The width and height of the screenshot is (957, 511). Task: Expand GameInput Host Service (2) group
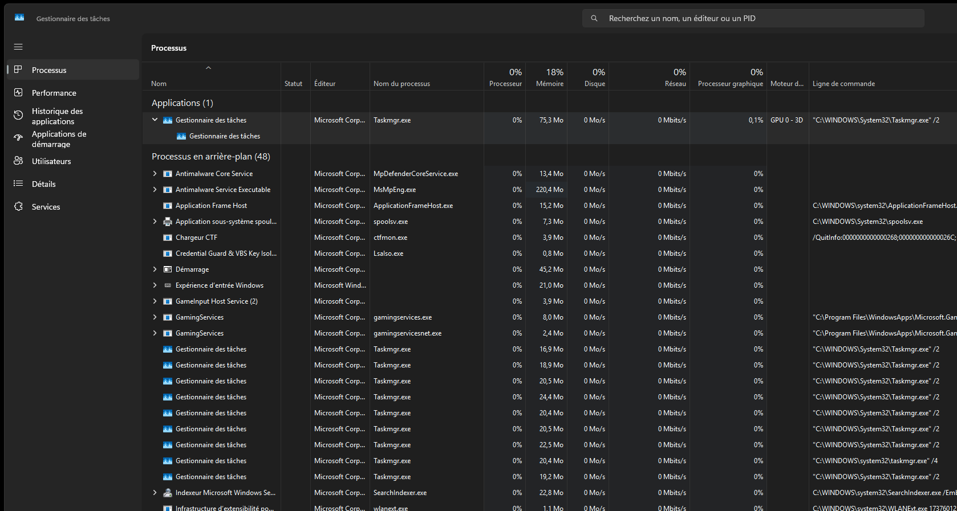(155, 301)
